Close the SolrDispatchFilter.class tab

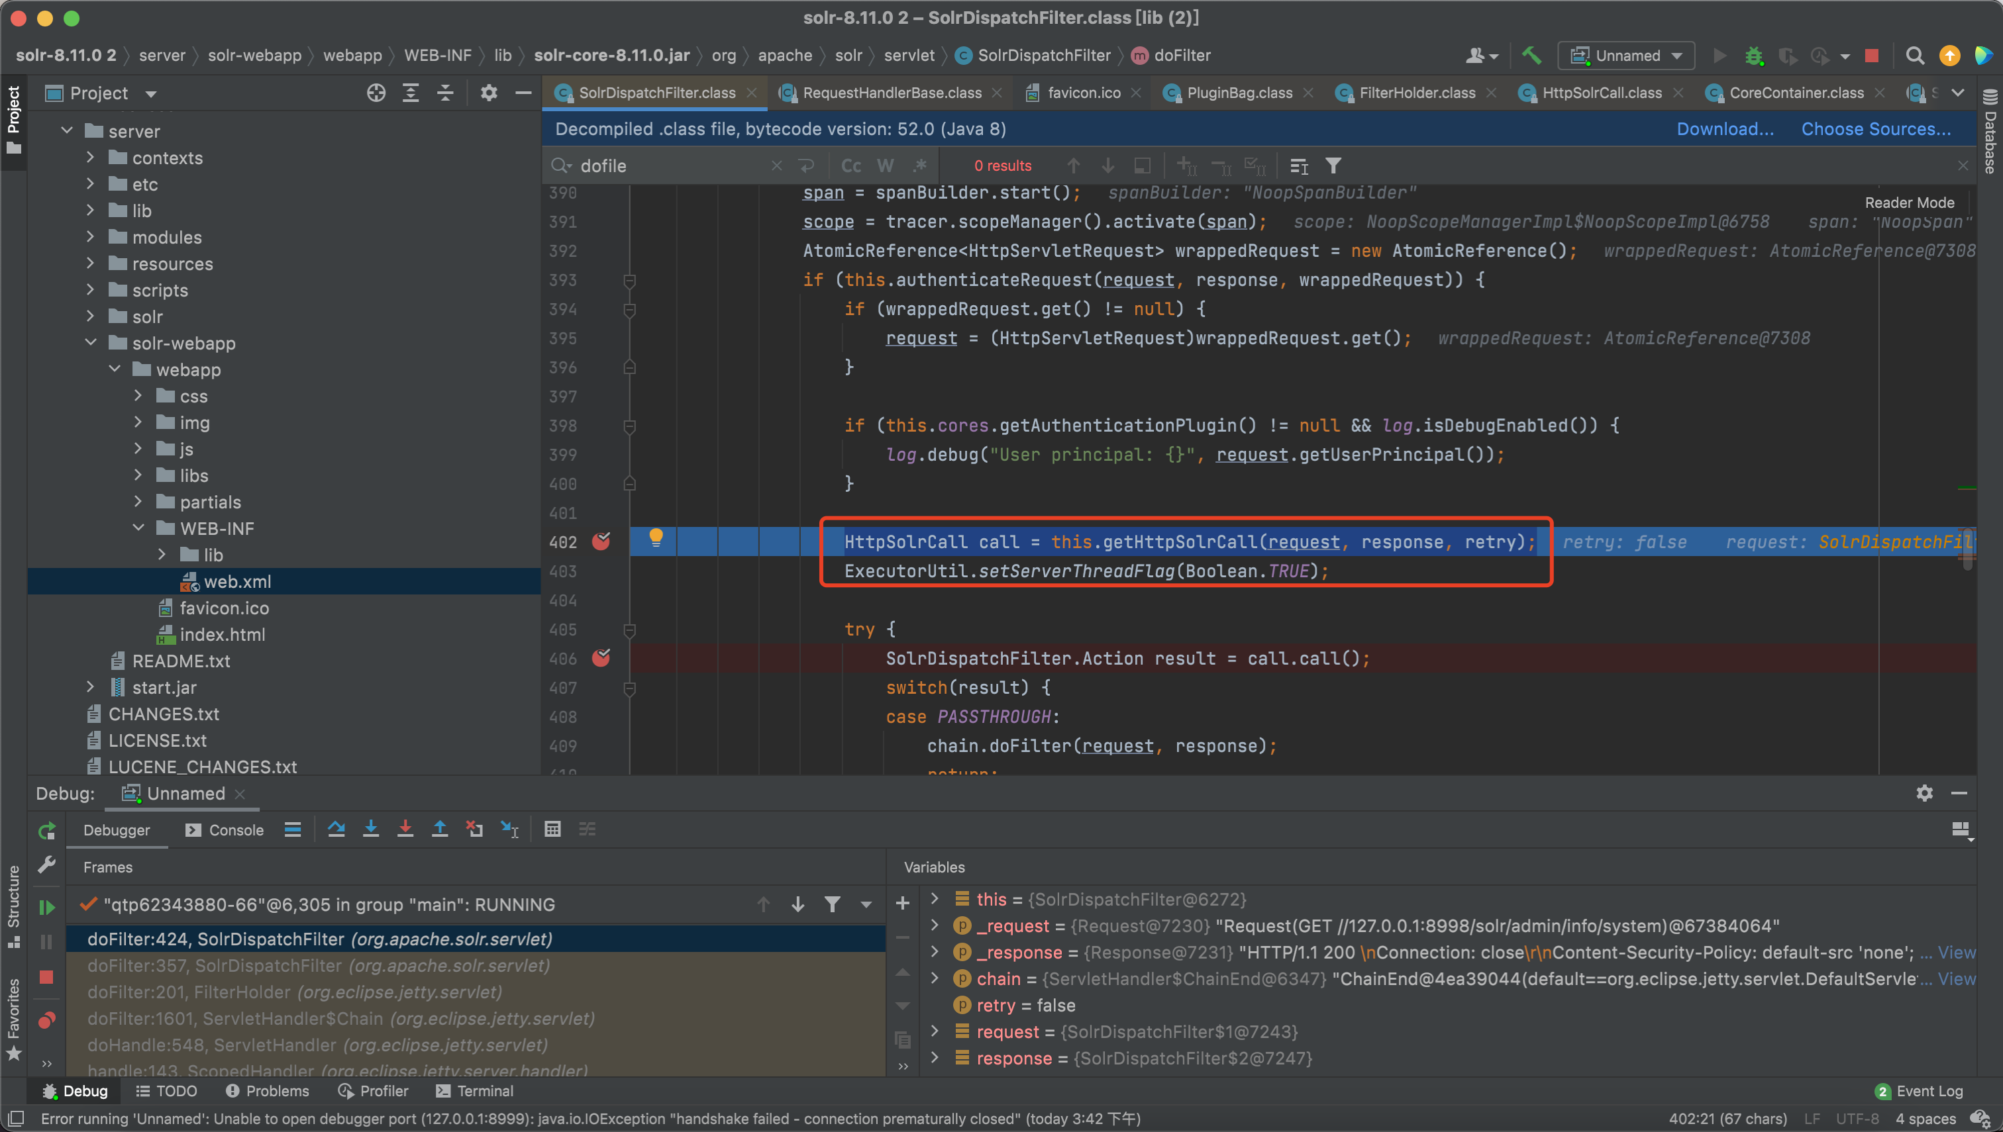[751, 93]
